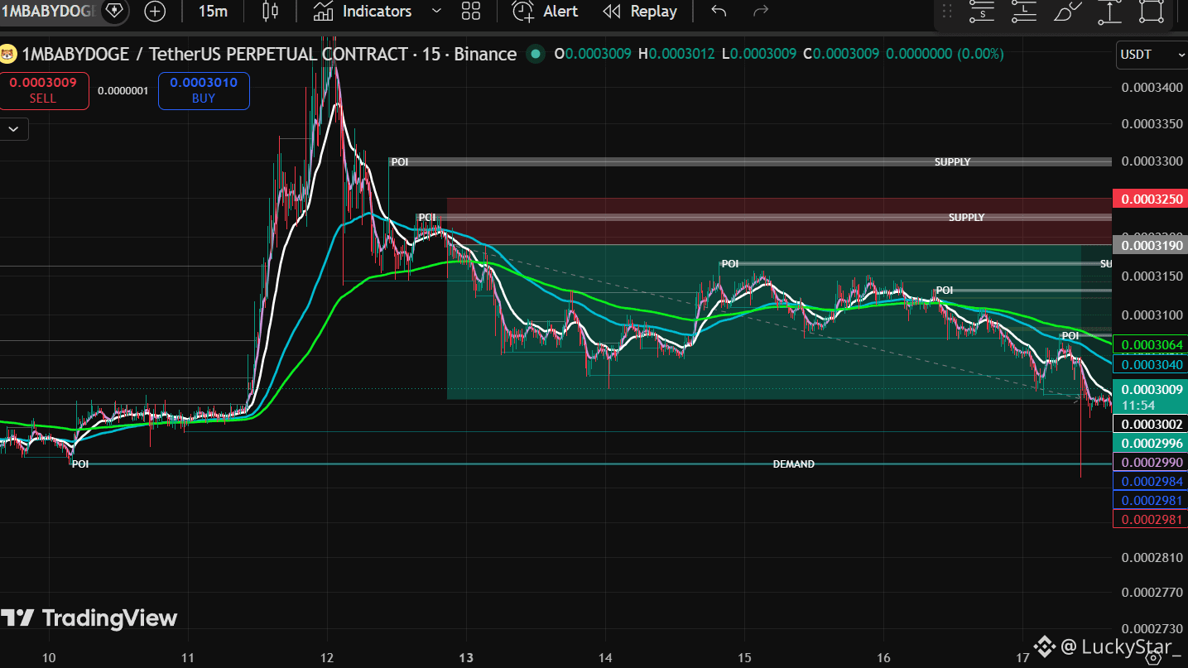Select the topmost SUPPLY zone label

[x=952, y=162]
